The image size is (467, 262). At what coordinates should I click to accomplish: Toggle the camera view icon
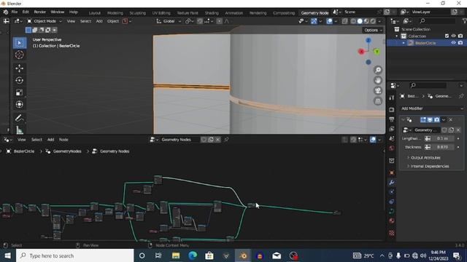coord(378,90)
